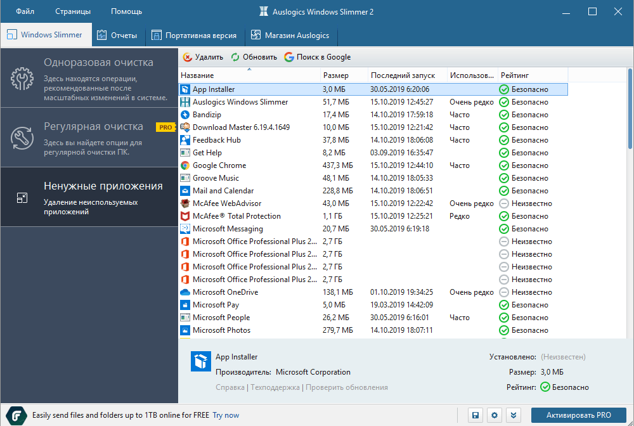Click Безопасно rating of Bandizip row
The width and height of the screenshot is (634, 426).
tap(529, 115)
